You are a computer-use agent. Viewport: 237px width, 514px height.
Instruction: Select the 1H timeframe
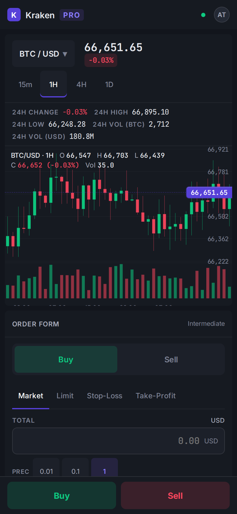[53, 84]
